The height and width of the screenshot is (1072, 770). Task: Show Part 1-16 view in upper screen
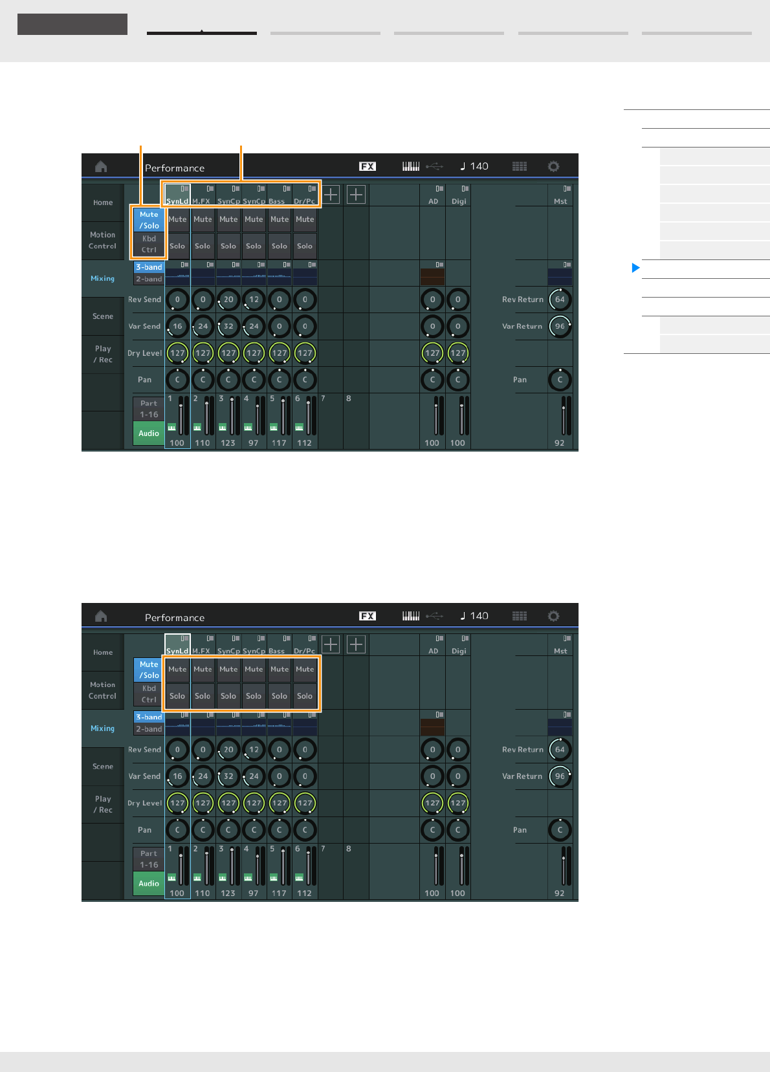click(149, 409)
